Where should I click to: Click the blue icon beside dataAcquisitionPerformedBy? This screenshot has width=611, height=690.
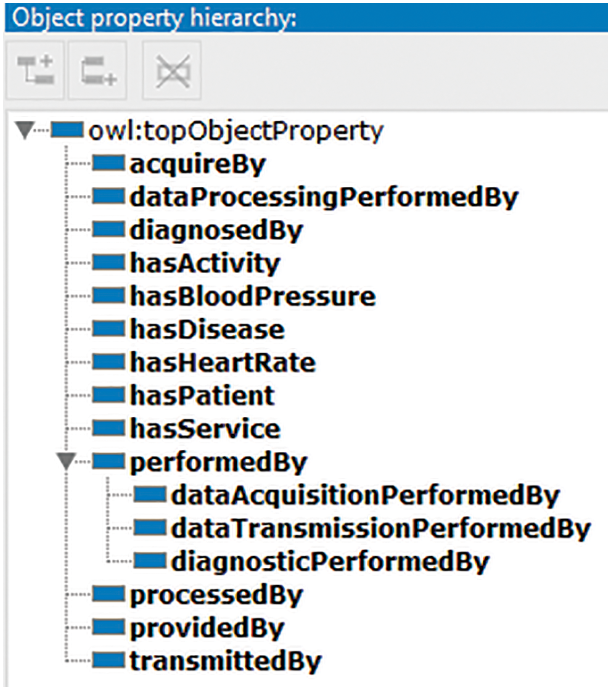point(150,495)
